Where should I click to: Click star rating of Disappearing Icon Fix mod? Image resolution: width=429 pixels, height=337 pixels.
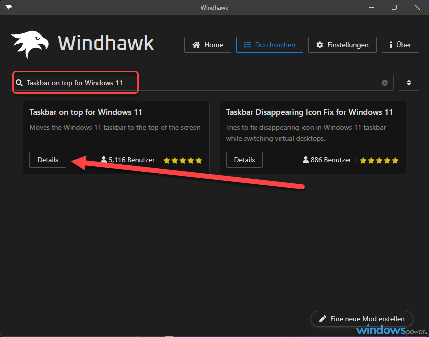(x=379, y=161)
